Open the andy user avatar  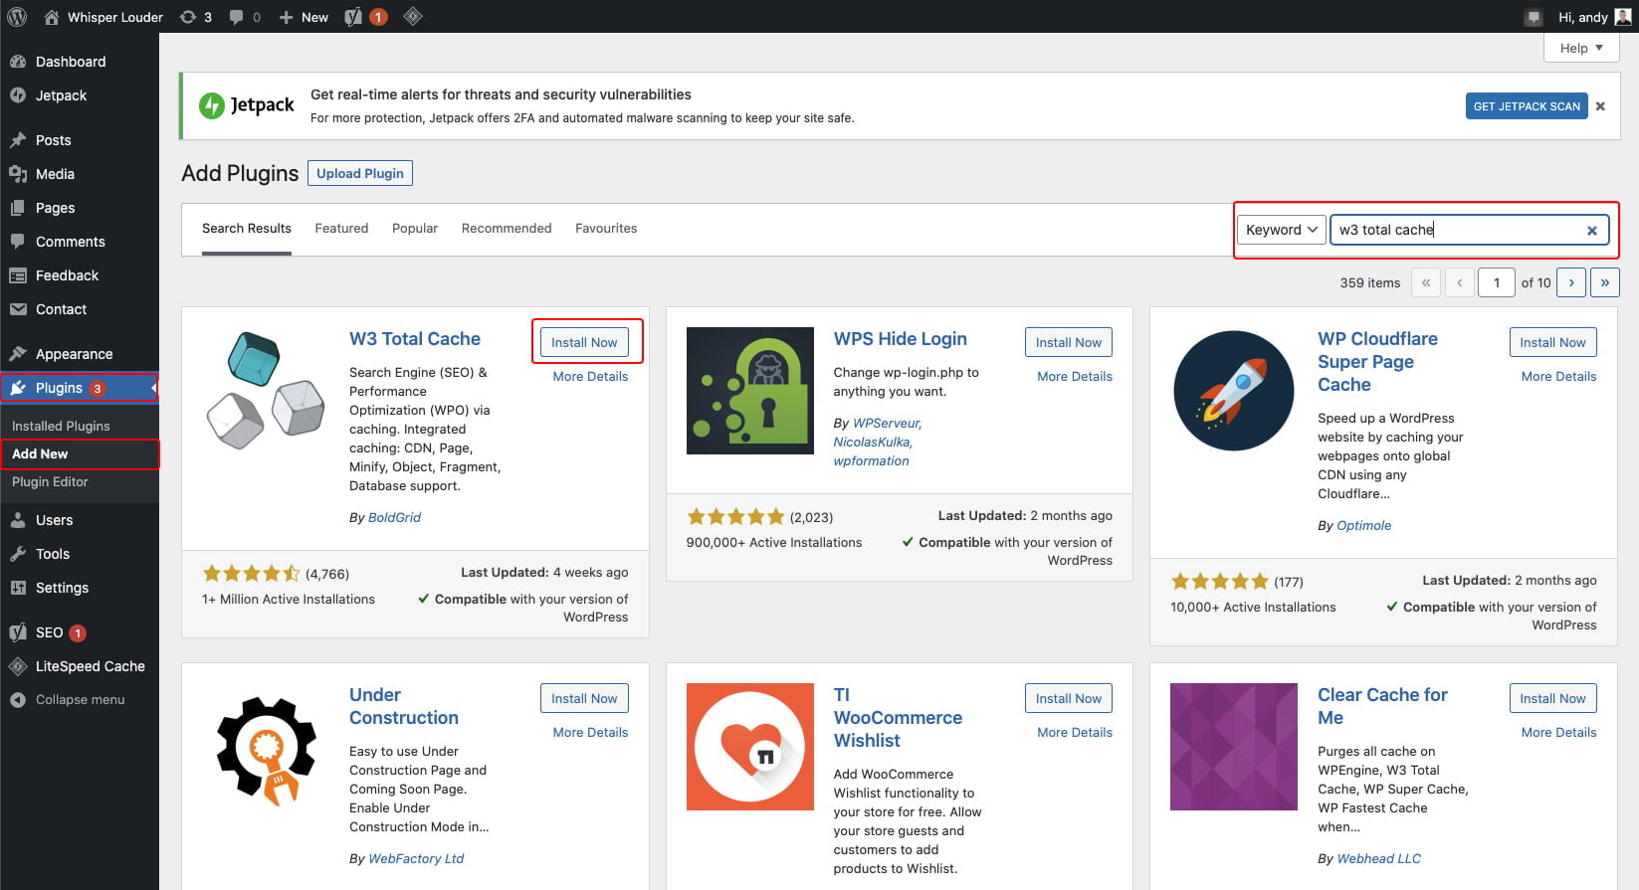click(x=1623, y=17)
